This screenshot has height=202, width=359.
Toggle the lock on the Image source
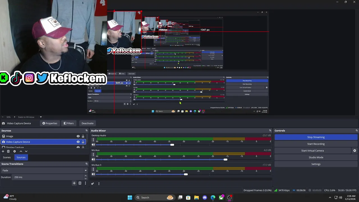click(83, 136)
